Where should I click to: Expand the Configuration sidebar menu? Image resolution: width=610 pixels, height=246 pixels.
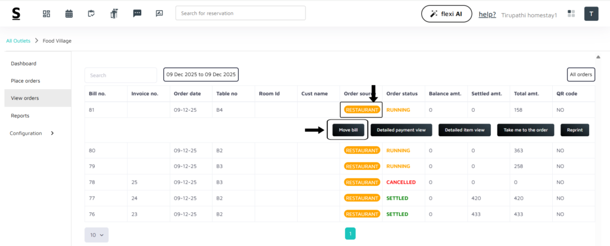(33, 133)
